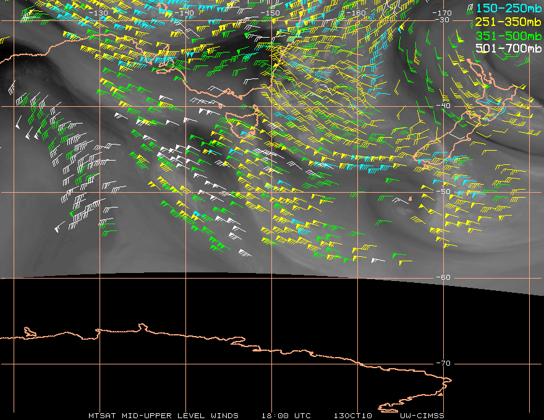Viewport: 544px width, 420px height.
Task: Click the 13OCT10 date text
Action: tap(353, 416)
